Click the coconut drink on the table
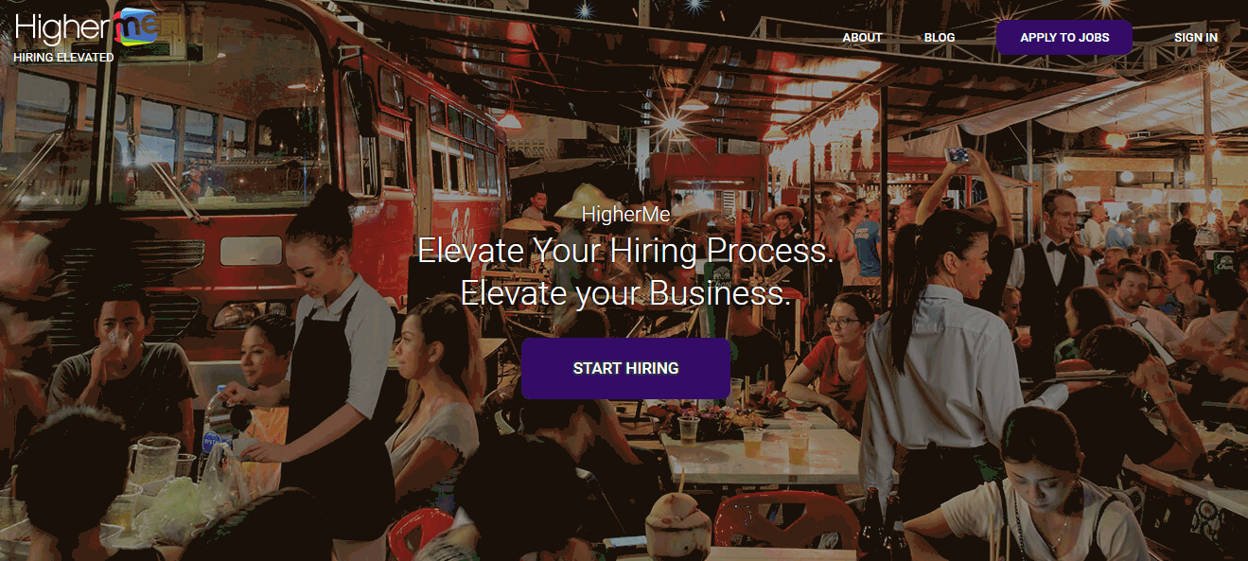Screen dimensions: 1248x561 (677, 522)
